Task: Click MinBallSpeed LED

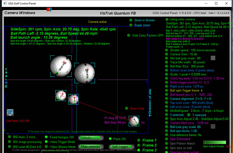Action: click(167, 111)
